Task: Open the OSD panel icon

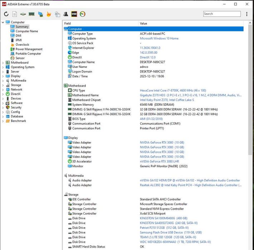Action: [x=74, y=14]
